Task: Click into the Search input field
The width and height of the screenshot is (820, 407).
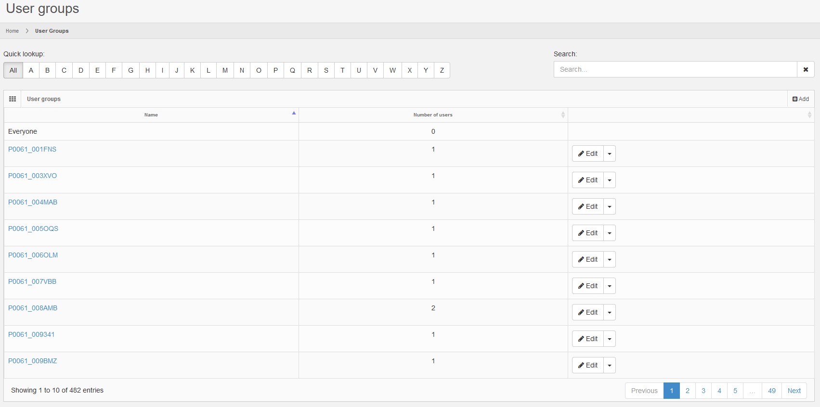Action: (x=675, y=69)
